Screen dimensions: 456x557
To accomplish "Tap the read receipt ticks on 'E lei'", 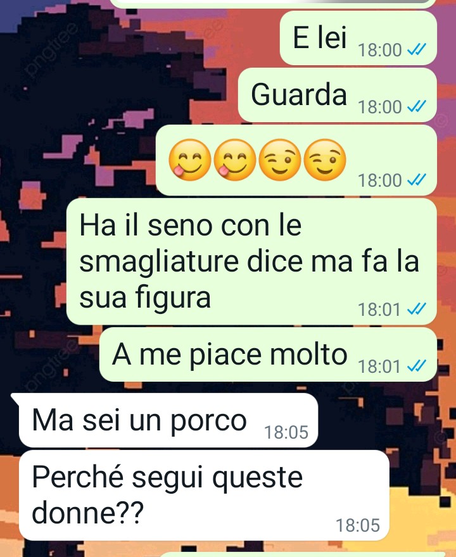I will [x=416, y=50].
